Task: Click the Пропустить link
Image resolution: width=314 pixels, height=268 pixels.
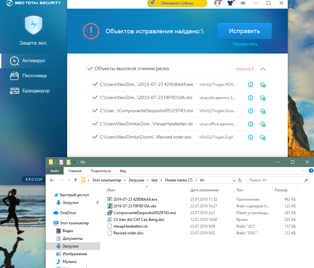Action: click(245, 44)
